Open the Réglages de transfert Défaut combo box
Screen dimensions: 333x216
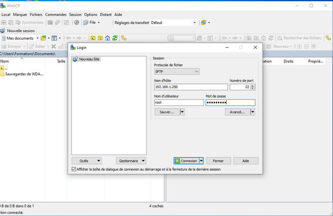[x=173, y=23]
